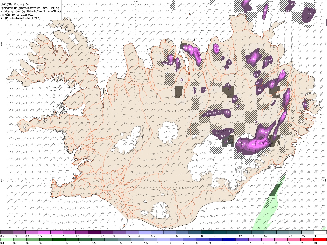This screenshot has width=327, height=245.
Task: Pick bottom-row legend swatch between 25 and 30
Action: (307, 240)
